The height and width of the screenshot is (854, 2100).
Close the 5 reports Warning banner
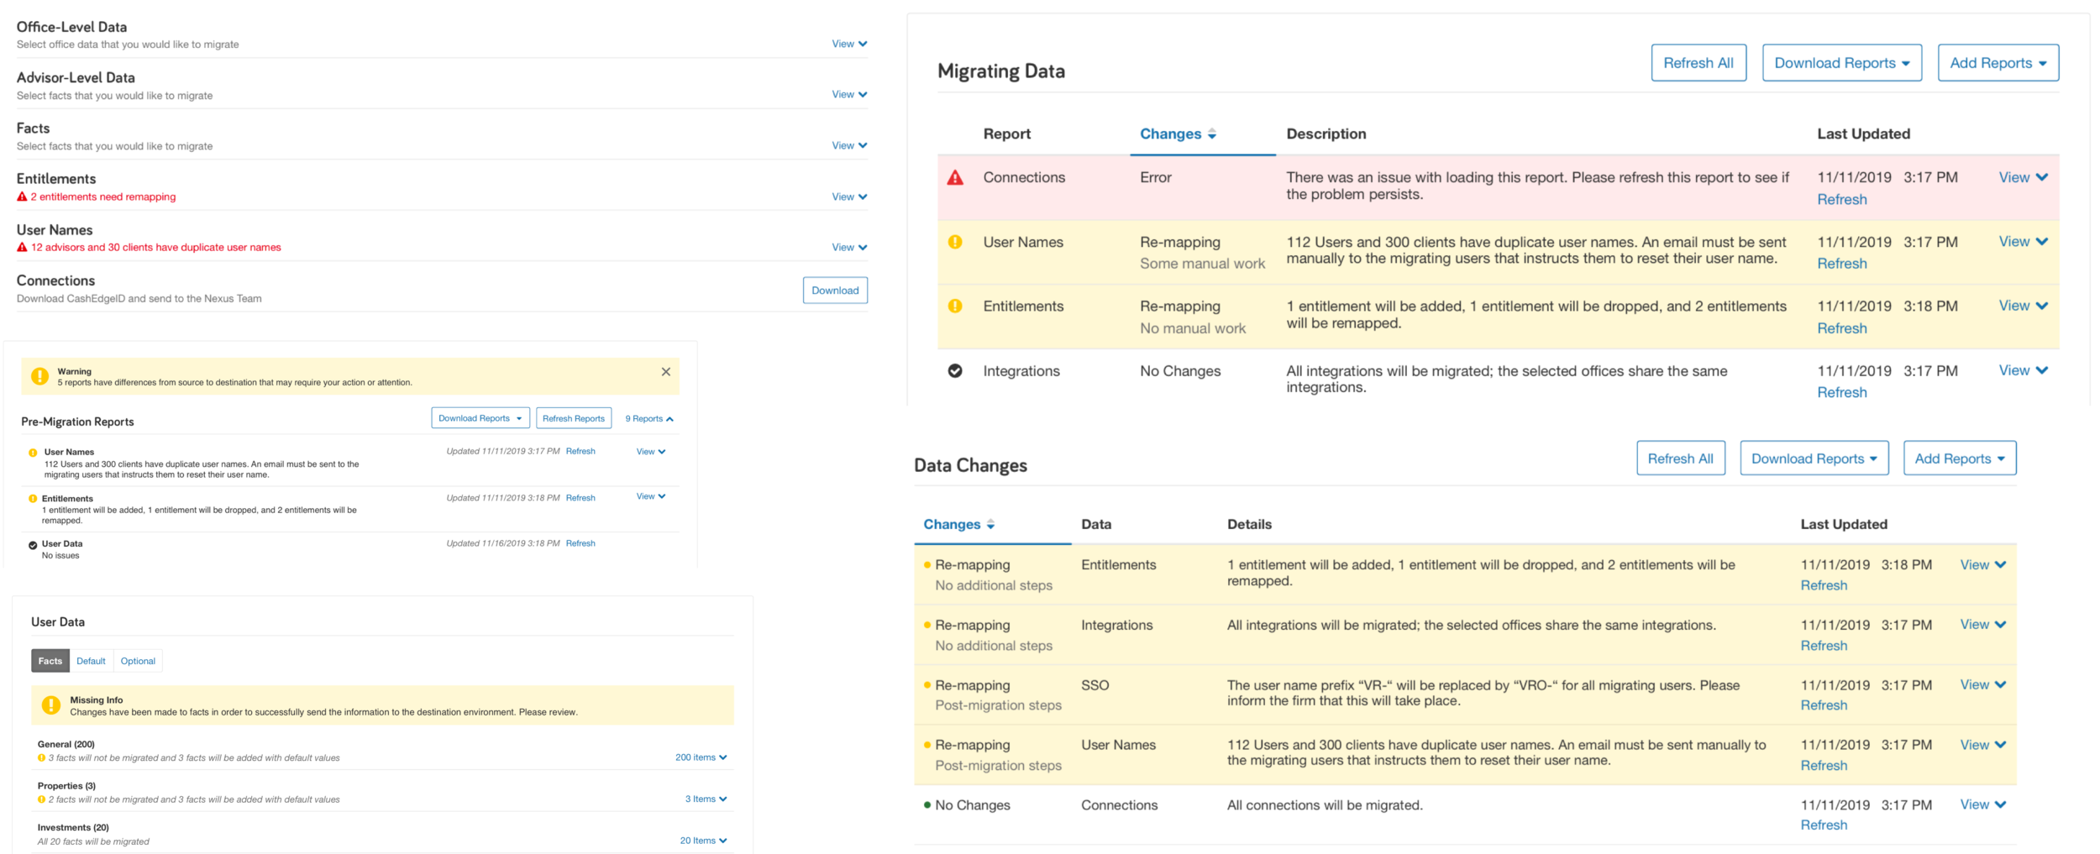pos(665,371)
